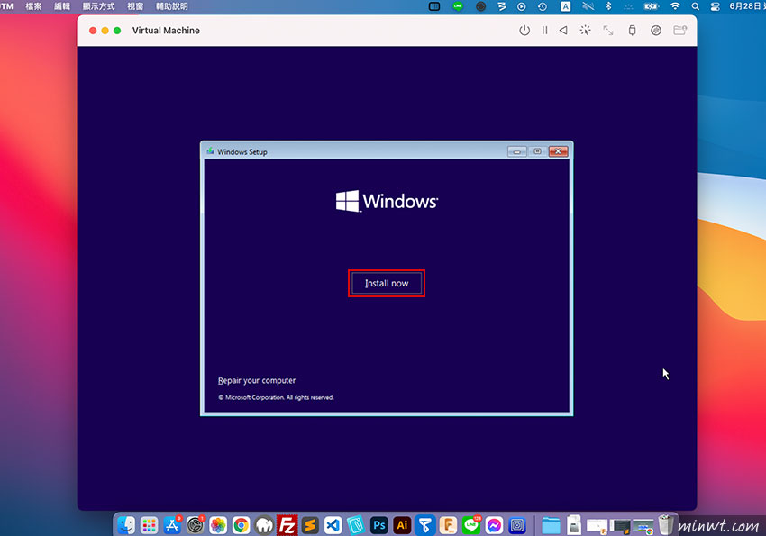Open the CD/DVD drive image icon
This screenshot has height=536, width=766.
(655, 31)
